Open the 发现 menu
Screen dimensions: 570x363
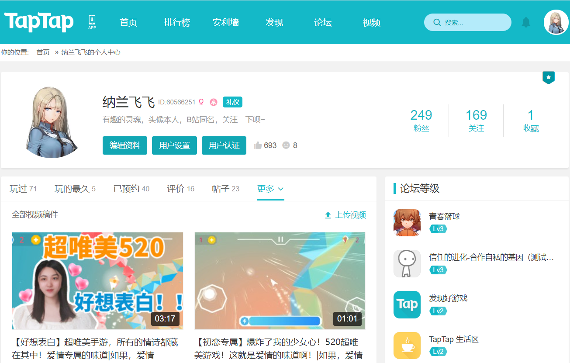(x=274, y=22)
